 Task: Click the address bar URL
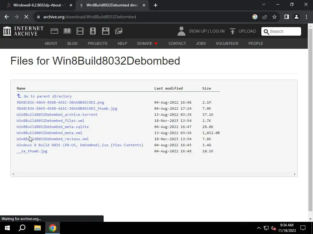pyautogui.click(x=90, y=17)
